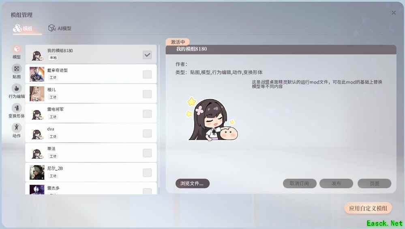
Task: Check the 尼尔_2B mod checkbox
Action: [147, 172]
